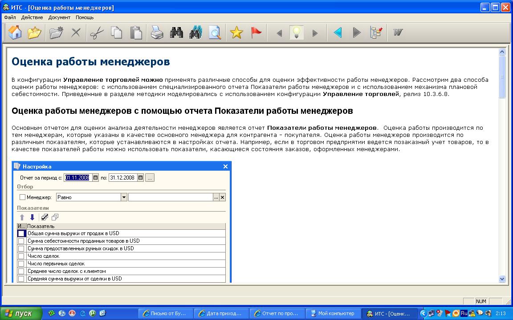Print the document using the printer icon

157,33
